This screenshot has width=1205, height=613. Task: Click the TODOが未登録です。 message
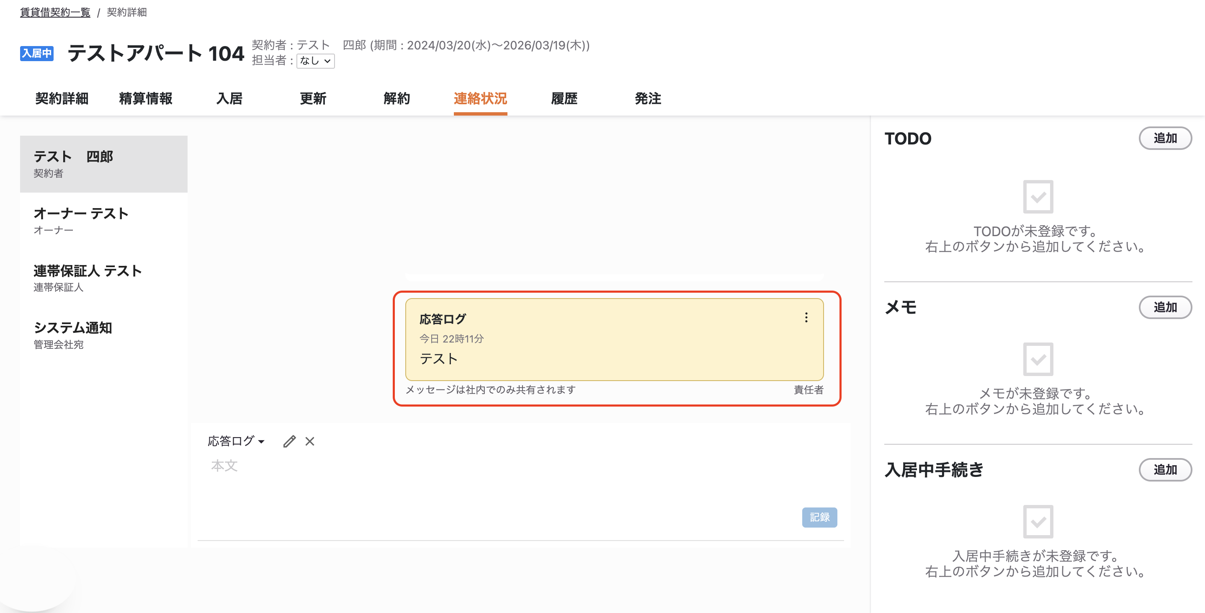click(x=1035, y=231)
